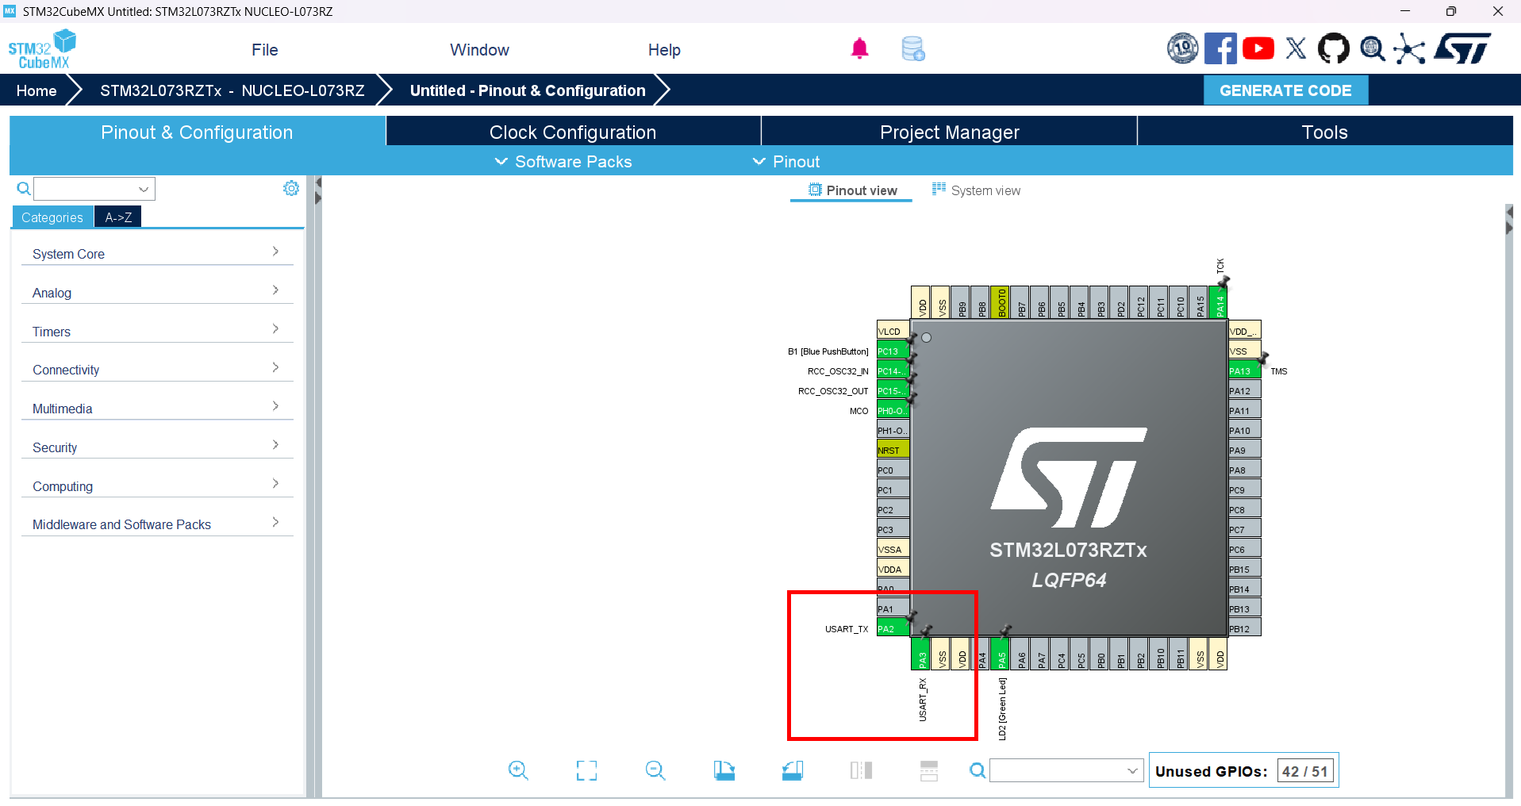Go to Home via breadcrumb link

pyautogui.click(x=36, y=90)
